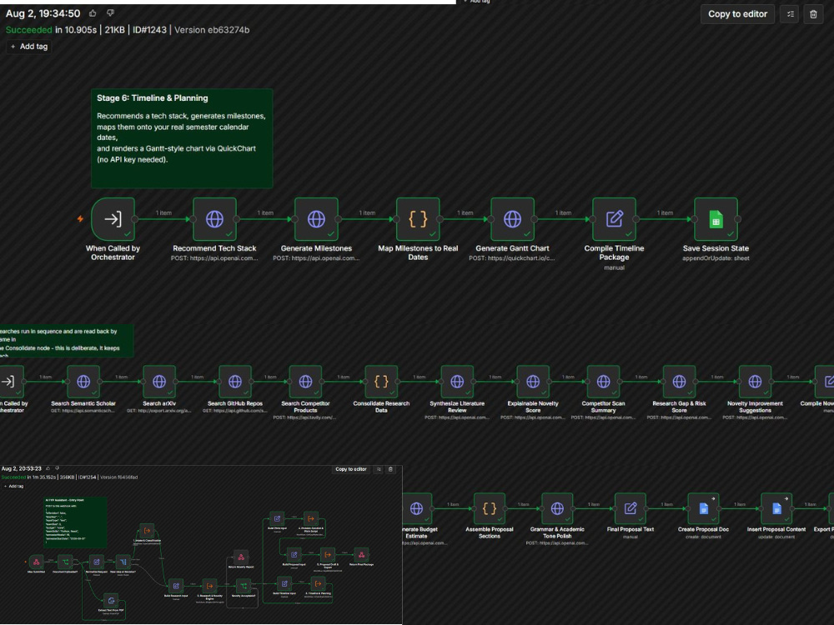834x625 pixels.
Task: Select the Idea Submitted webhook node
Action: [x=36, y=562]
